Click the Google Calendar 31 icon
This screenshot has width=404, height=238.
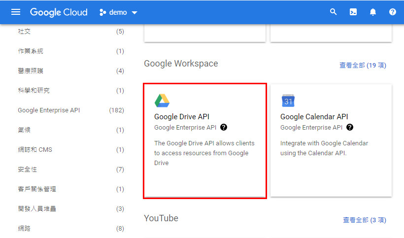pos(288,101)
